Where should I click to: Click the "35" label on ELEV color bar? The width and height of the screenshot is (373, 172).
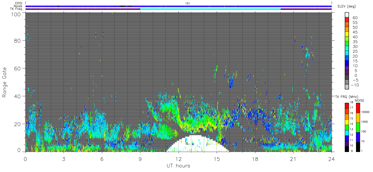click(x=355, y=42)
